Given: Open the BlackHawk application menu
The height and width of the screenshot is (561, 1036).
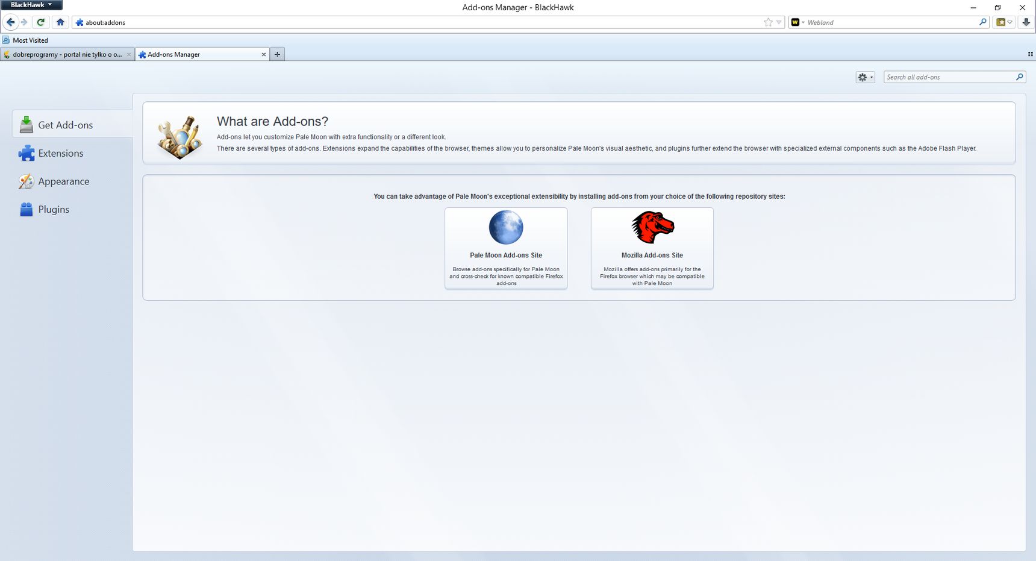Looking at the screenshot, I should [x=31, y=5].
